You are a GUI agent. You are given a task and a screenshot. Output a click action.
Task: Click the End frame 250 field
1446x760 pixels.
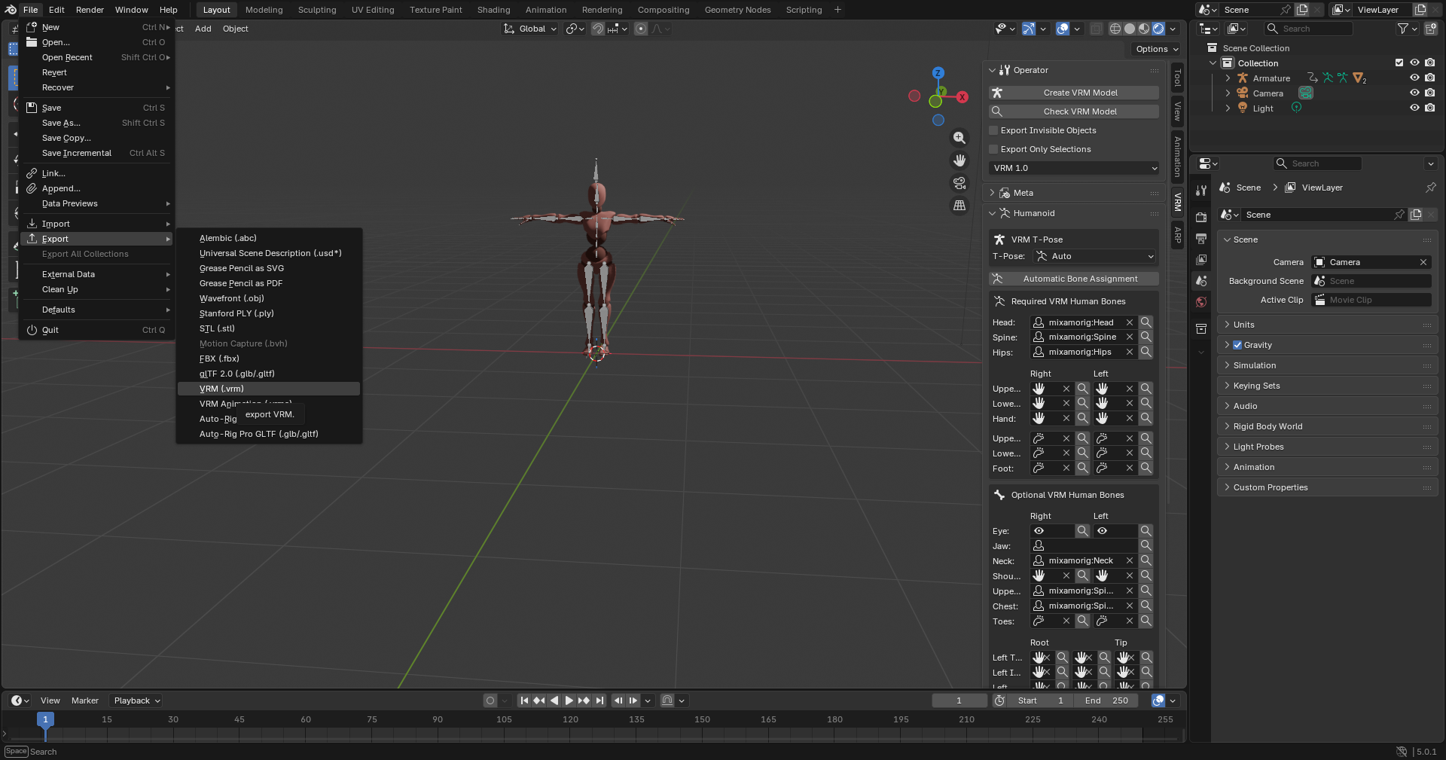click(x=1106, y=700)
